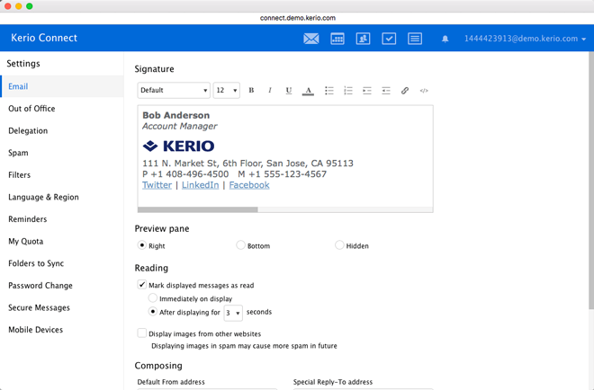Uncheck Mark displayed messages as read
Image resolution: width=594 pixels, height=390 pixels.
pyautogui.click(x=142, y=285)
